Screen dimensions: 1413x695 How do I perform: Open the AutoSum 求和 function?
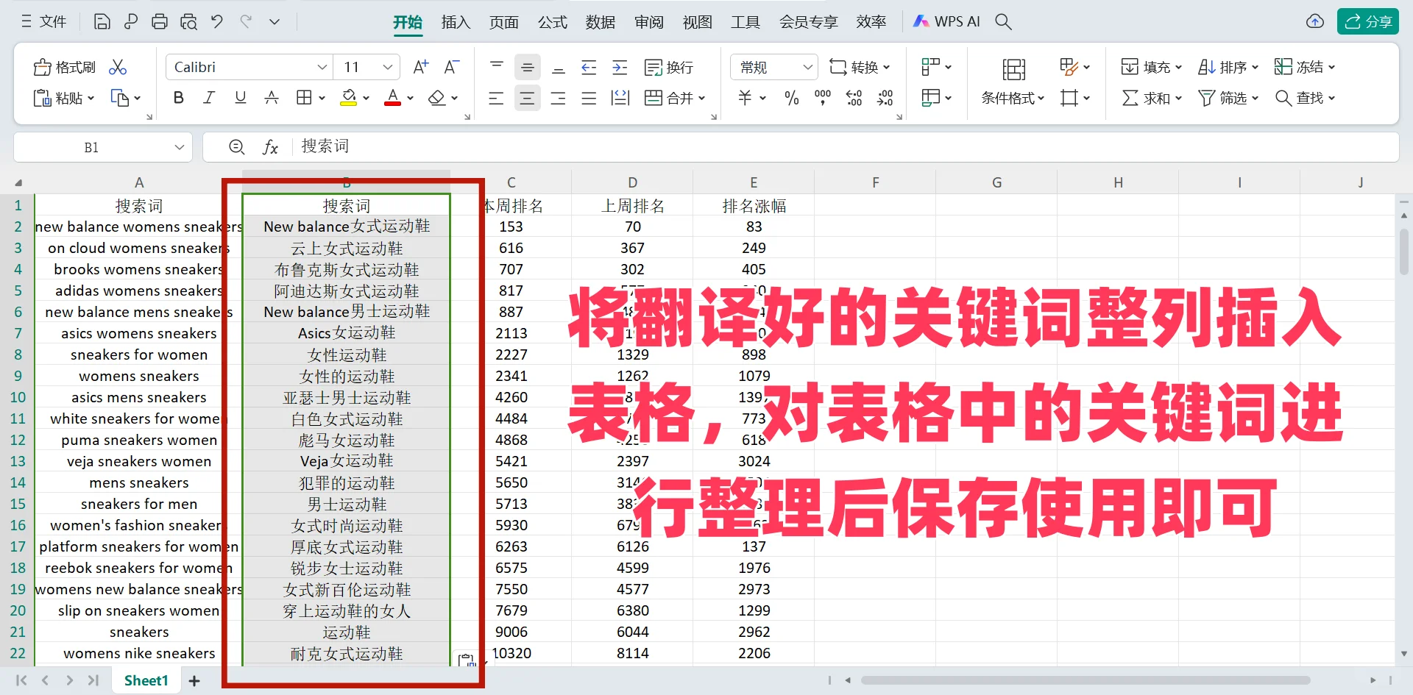(1145, 98)
